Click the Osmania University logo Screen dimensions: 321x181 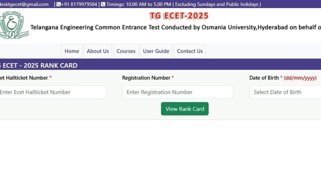pos(14,25)
